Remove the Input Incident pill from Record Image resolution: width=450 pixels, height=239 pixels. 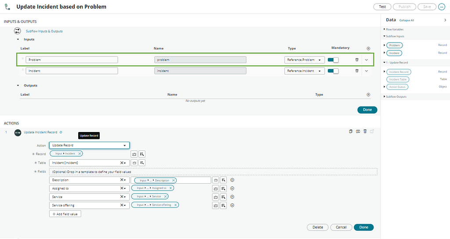point(80,153)
